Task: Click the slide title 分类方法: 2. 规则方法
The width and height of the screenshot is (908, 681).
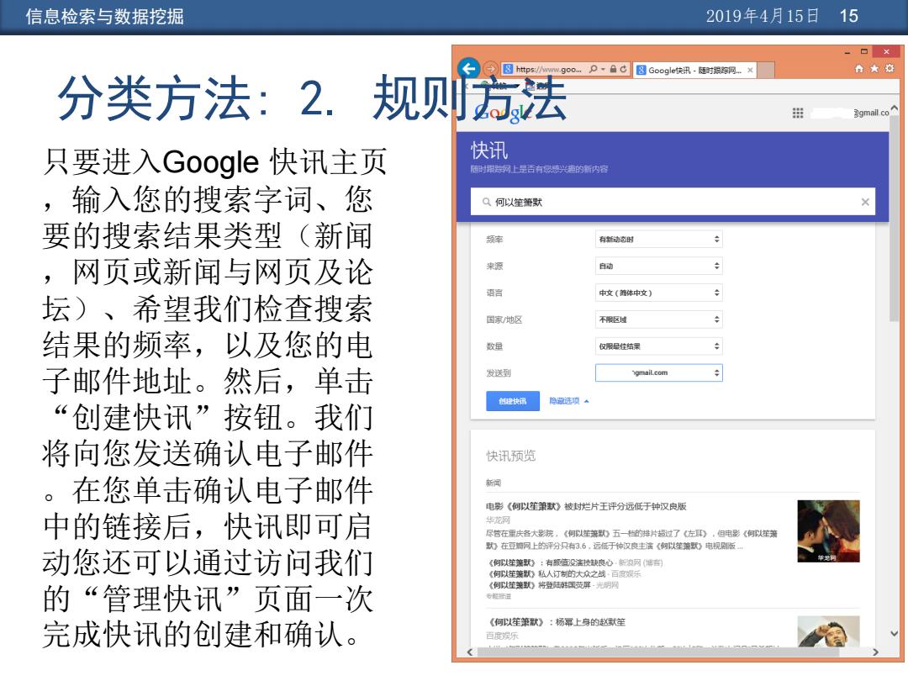Action: tap(312, 98)
